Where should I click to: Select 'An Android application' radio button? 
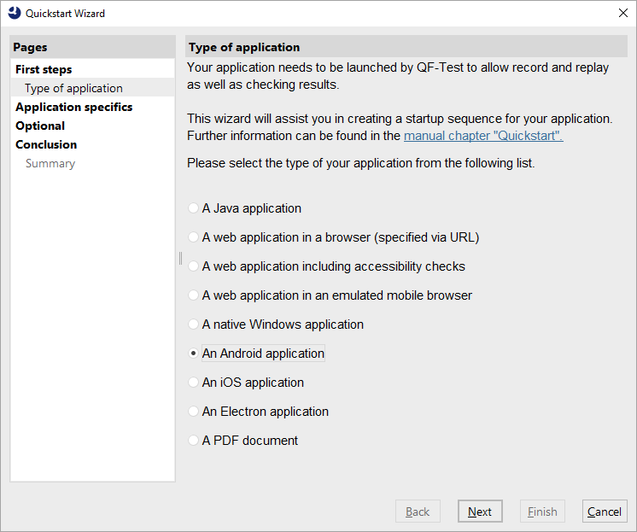coord(194,354)
